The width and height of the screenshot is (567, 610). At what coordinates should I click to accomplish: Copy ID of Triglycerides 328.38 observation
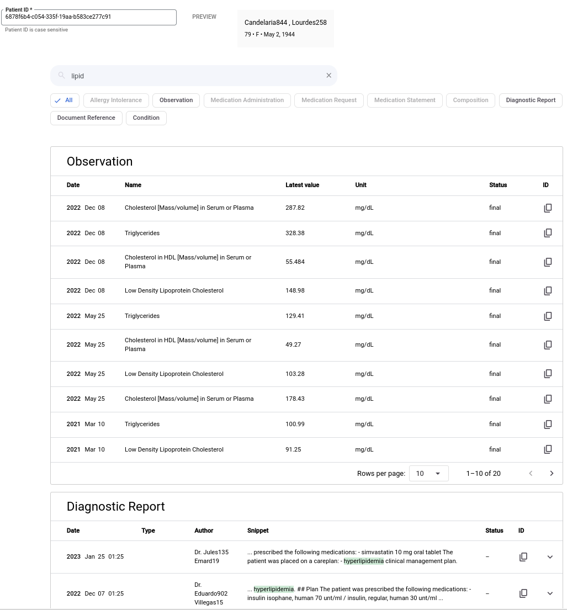point(548,233)
